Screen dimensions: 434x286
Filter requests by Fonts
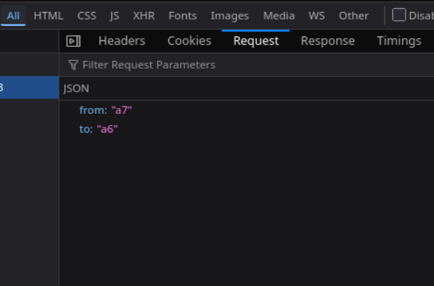point(182,16)
